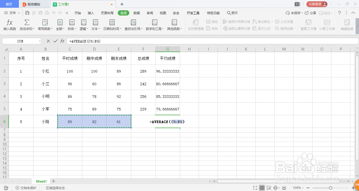
Task: Open the Name Box dropdown showing SUM
Action: point(40,41)
